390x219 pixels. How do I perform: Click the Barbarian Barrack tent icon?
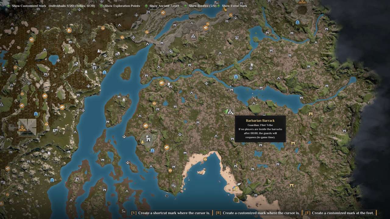click(x=230, y=112)
